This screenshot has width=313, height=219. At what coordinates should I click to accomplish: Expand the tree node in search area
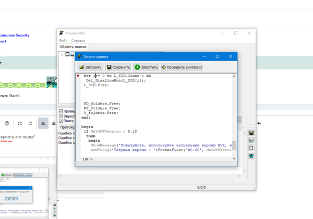click(x=62, y=54)
